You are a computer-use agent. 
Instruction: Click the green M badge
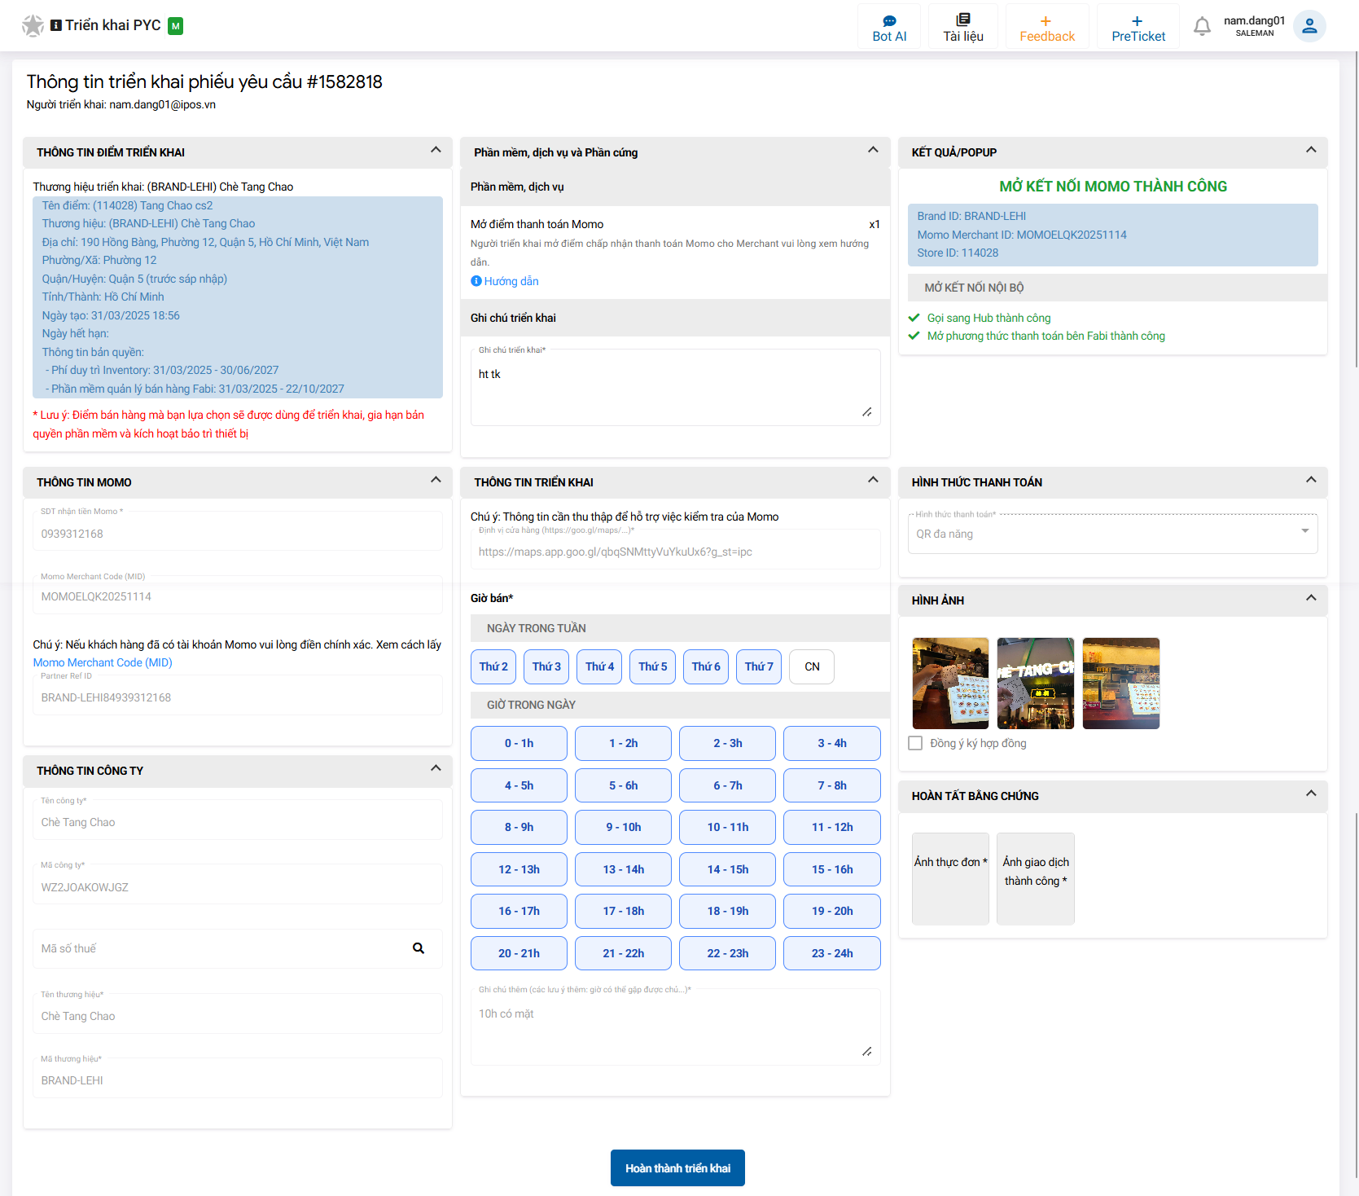pyautogui.click(x=175, y=26)
